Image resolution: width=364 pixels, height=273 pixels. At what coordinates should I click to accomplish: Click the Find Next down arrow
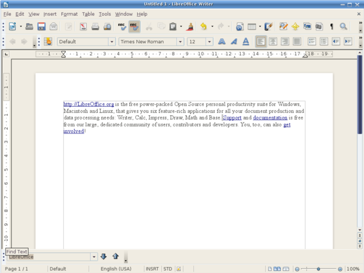point(103,257)
